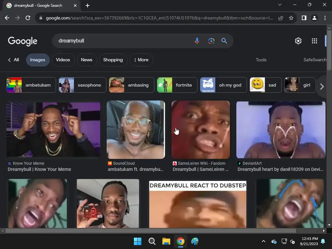Select the girl suggestion chip
This screenshot has width=332, height=249.
(300, 85)
